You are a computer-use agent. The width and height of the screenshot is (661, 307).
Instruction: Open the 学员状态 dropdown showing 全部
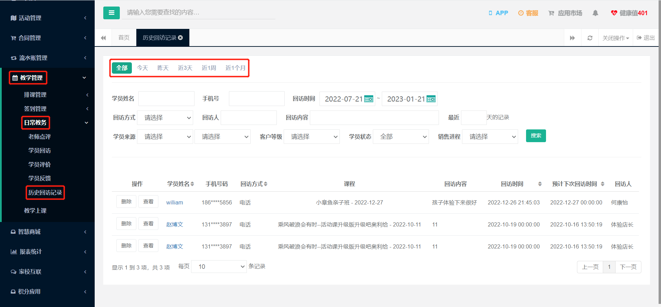point(401,137)
